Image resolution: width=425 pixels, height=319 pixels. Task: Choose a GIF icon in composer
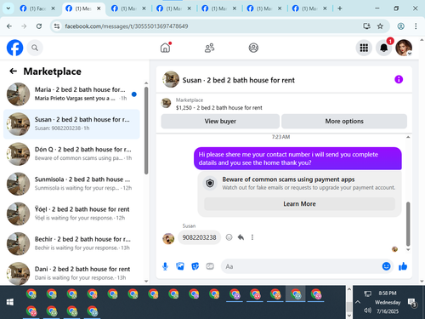210,266
